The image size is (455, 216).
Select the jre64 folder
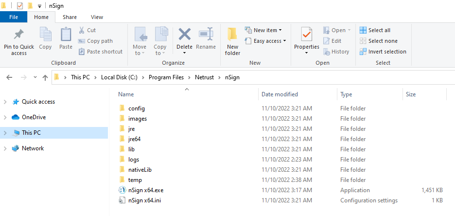134,139
